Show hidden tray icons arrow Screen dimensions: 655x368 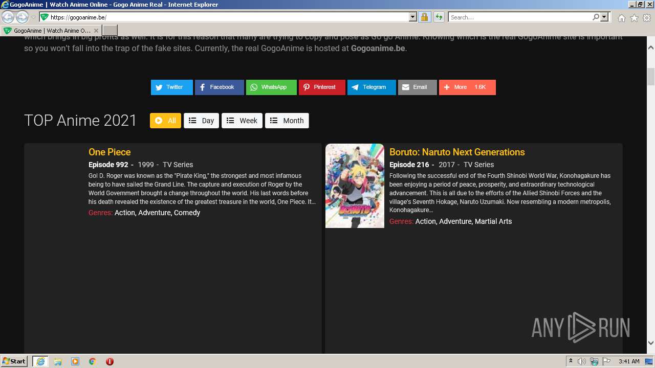point(571,361)
